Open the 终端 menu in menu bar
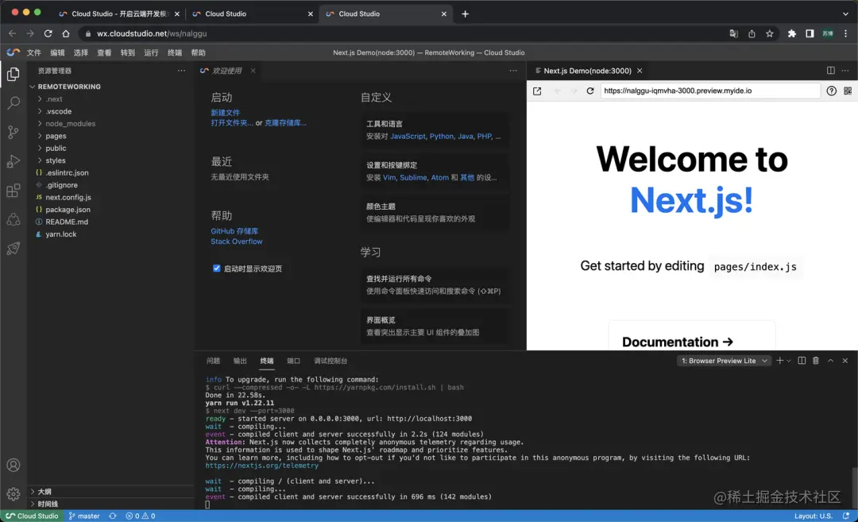The width and height of the screenshot is (858, 522). [175, 52]
